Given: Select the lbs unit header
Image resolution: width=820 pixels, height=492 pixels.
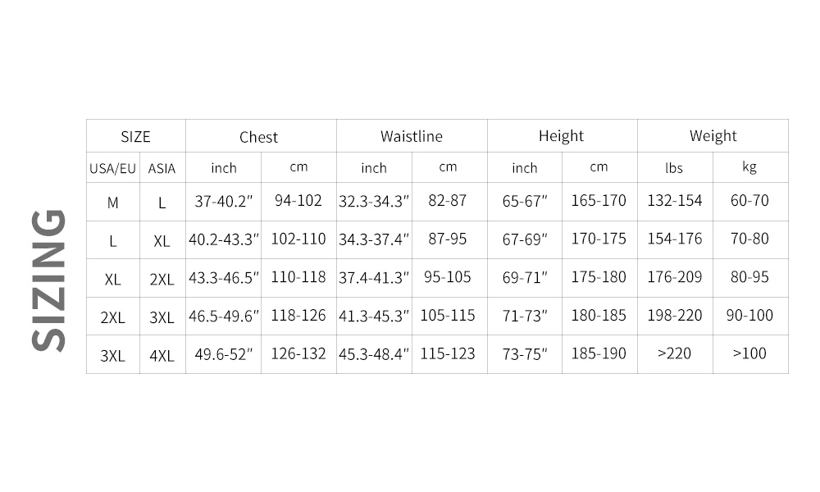Looking at the screenshot, I should pyautogui.click(x=674, y=168).
